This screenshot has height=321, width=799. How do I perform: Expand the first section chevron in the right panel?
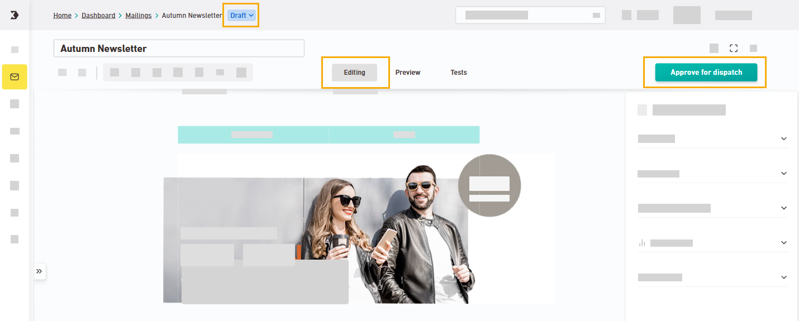click(x=783, y=139)
